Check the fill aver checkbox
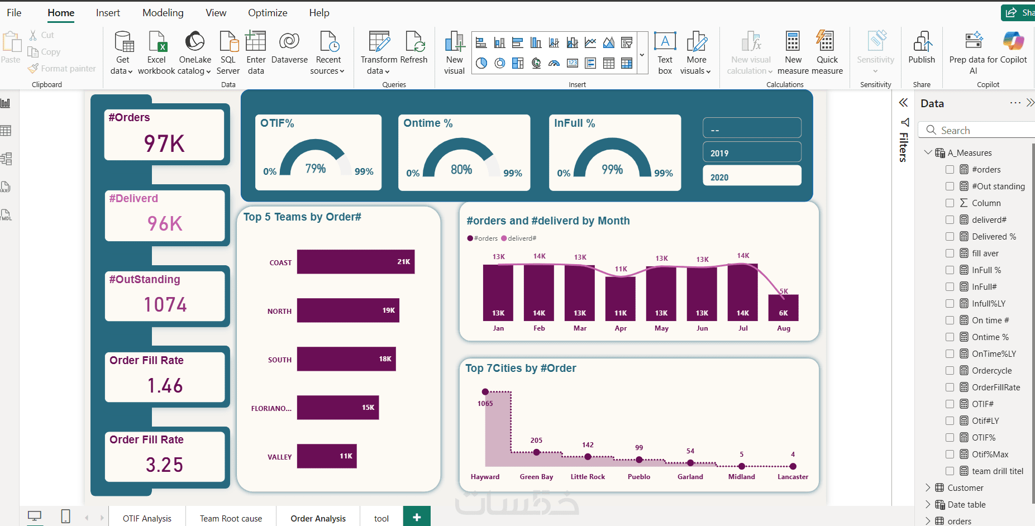This screenshot has width=1035, height=526. coord(950,253)
